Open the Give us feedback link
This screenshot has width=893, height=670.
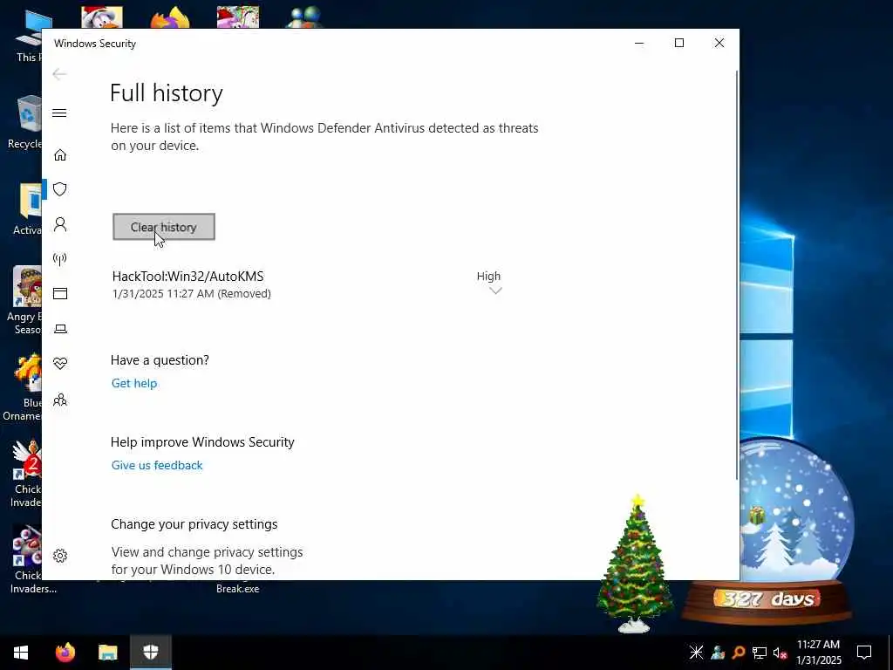coord(157,465)
